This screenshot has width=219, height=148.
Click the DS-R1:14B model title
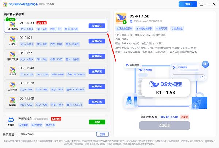(27, 68)
